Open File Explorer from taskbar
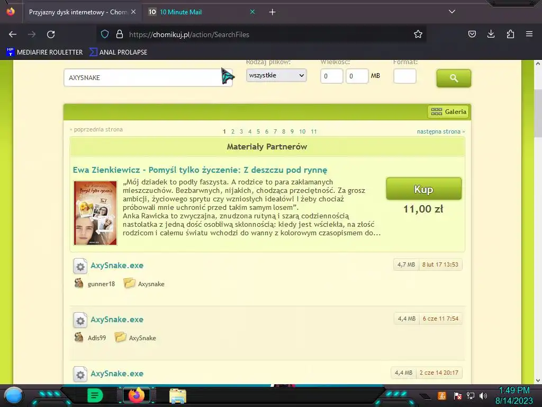The image size is (542, 407). pos(178,395)
